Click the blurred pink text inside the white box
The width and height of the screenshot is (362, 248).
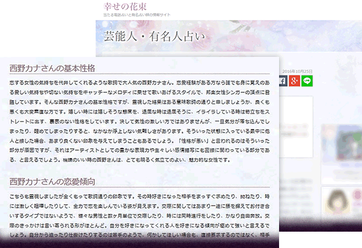(294, 130)
